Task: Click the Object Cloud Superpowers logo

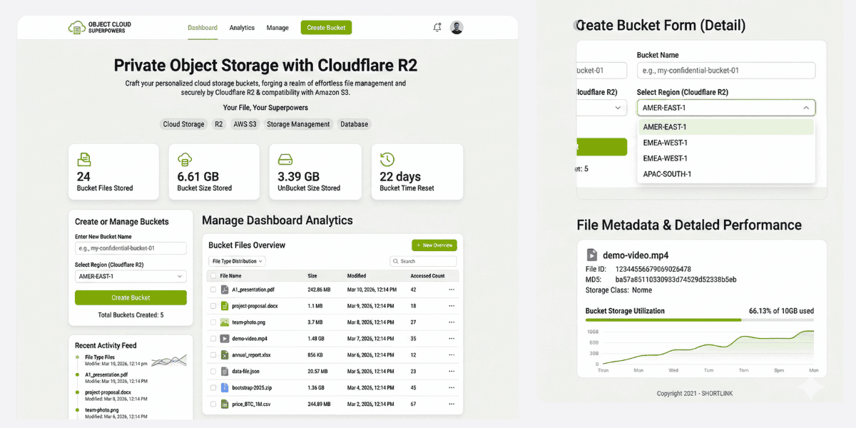Action: (x=100, y=28)
